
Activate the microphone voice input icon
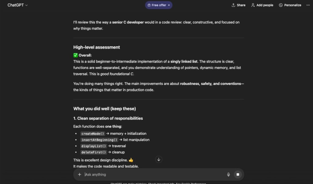(228, 174)
